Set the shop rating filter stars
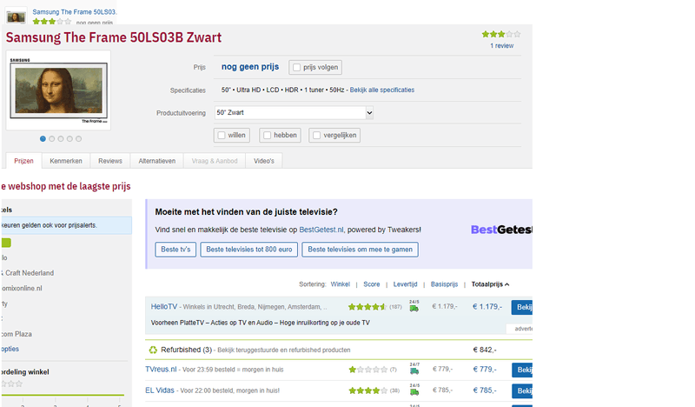The height and width of the screenshot is (407, 695). [11, 384]
